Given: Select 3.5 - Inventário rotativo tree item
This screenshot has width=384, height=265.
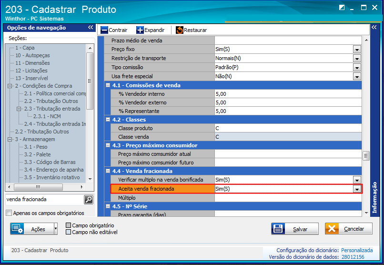Looking at the screenshot, I should click(x=52, y=177).
